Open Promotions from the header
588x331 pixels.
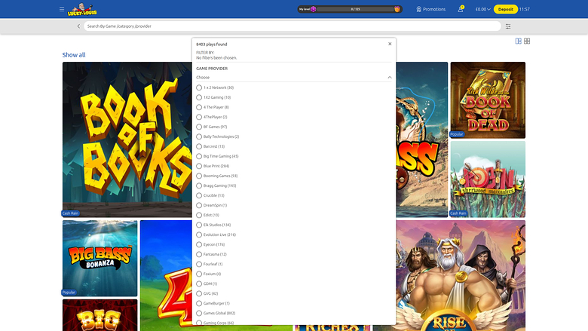tap(431, 9)
